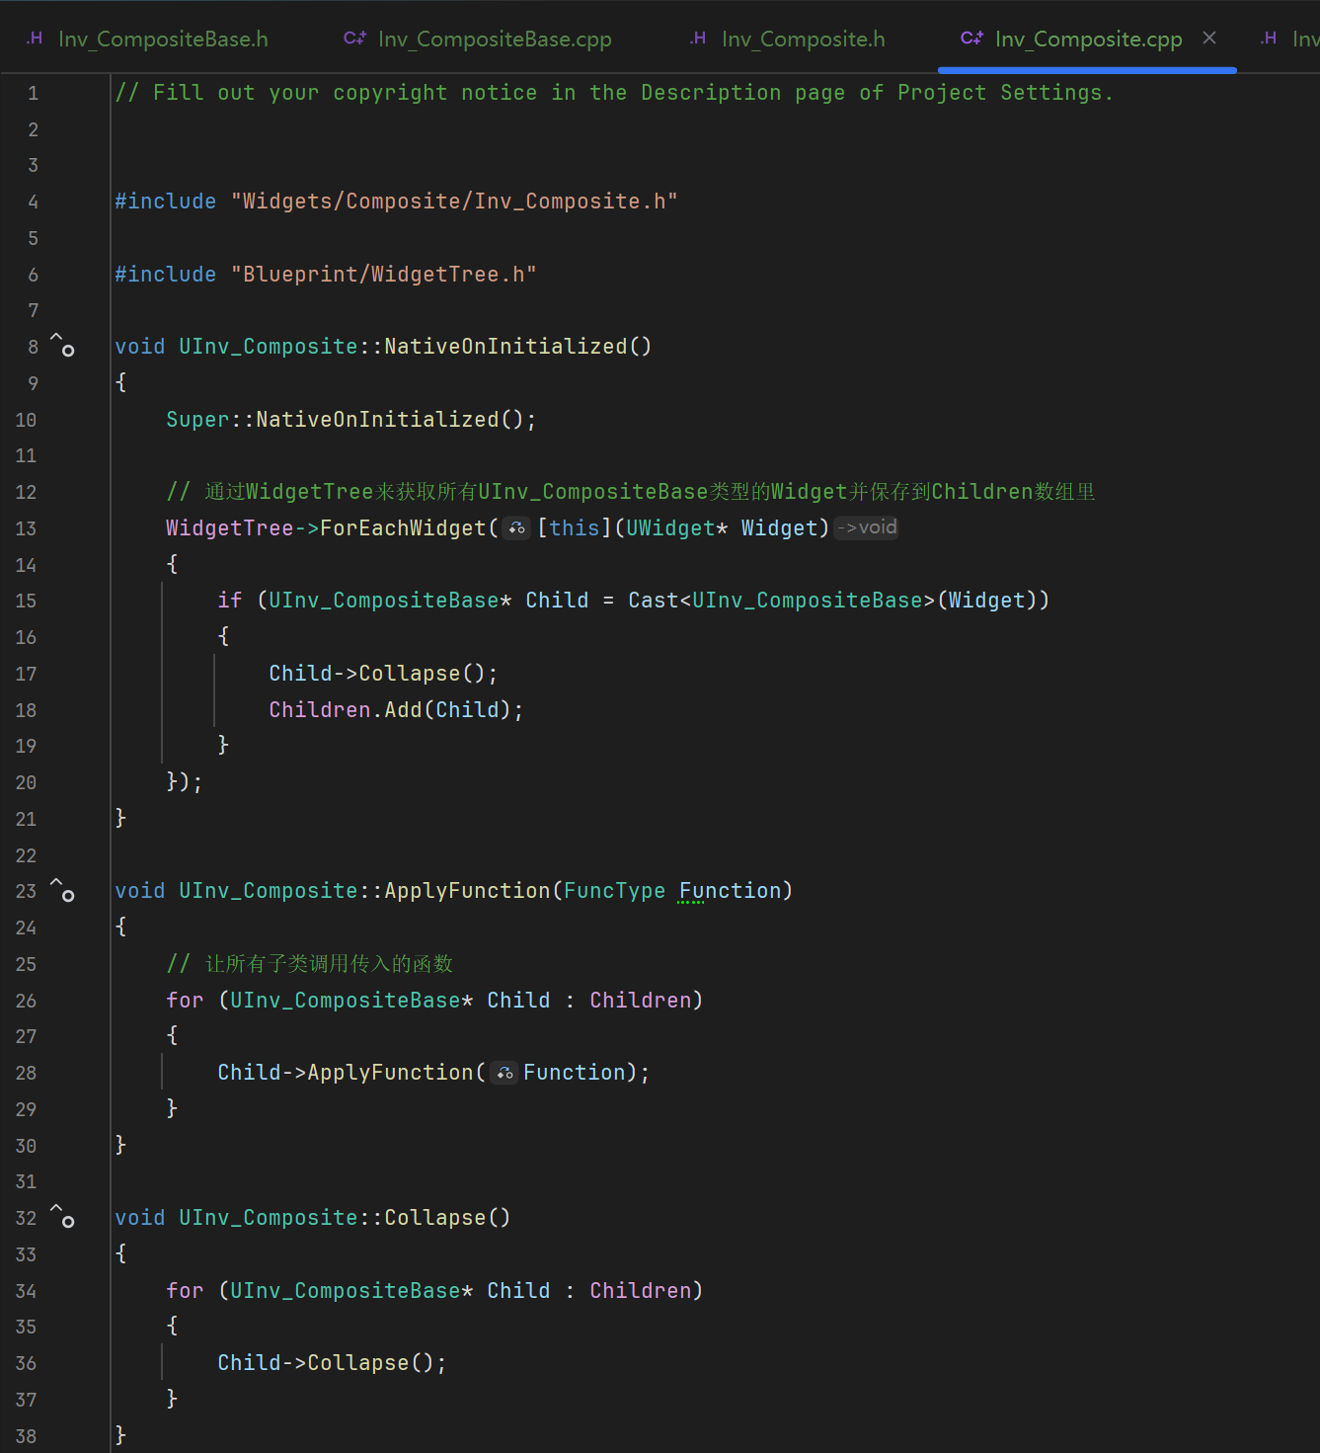Click the C++ file icon on Inv_CompositeBase.cpp tab
Image resolution: width=1320 pixels, height=1453 pixels.
point(354,38)
